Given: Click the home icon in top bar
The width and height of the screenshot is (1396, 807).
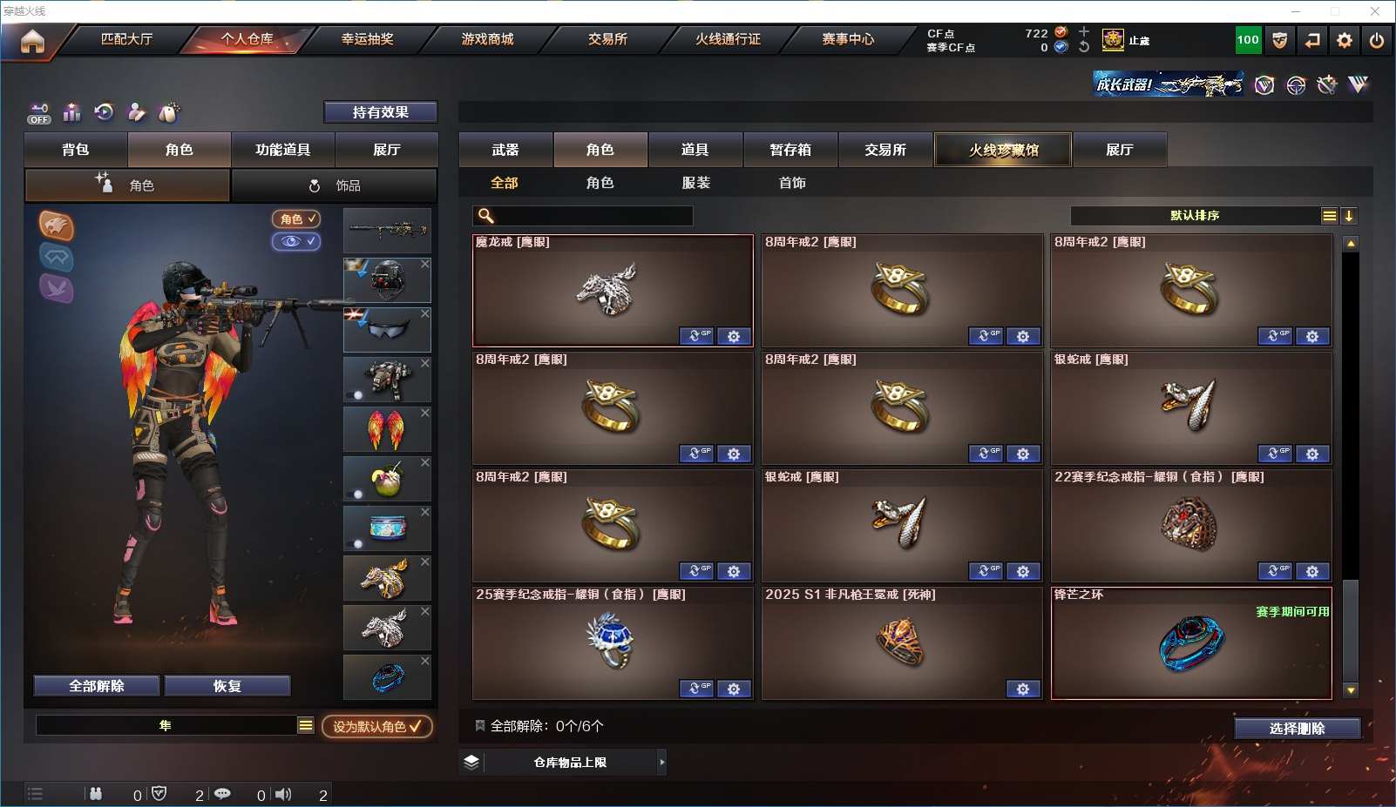Looking at the screenshot, I should coord(32,41).
